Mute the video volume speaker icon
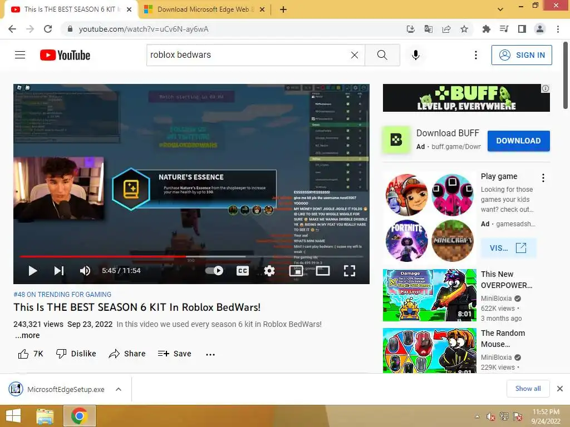This screenshot has height=427, width=570. pyautogui.click(x=85, y=271)
